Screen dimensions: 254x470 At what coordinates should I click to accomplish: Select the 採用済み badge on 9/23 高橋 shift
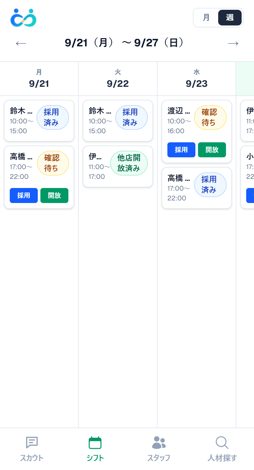pos(210,185)
